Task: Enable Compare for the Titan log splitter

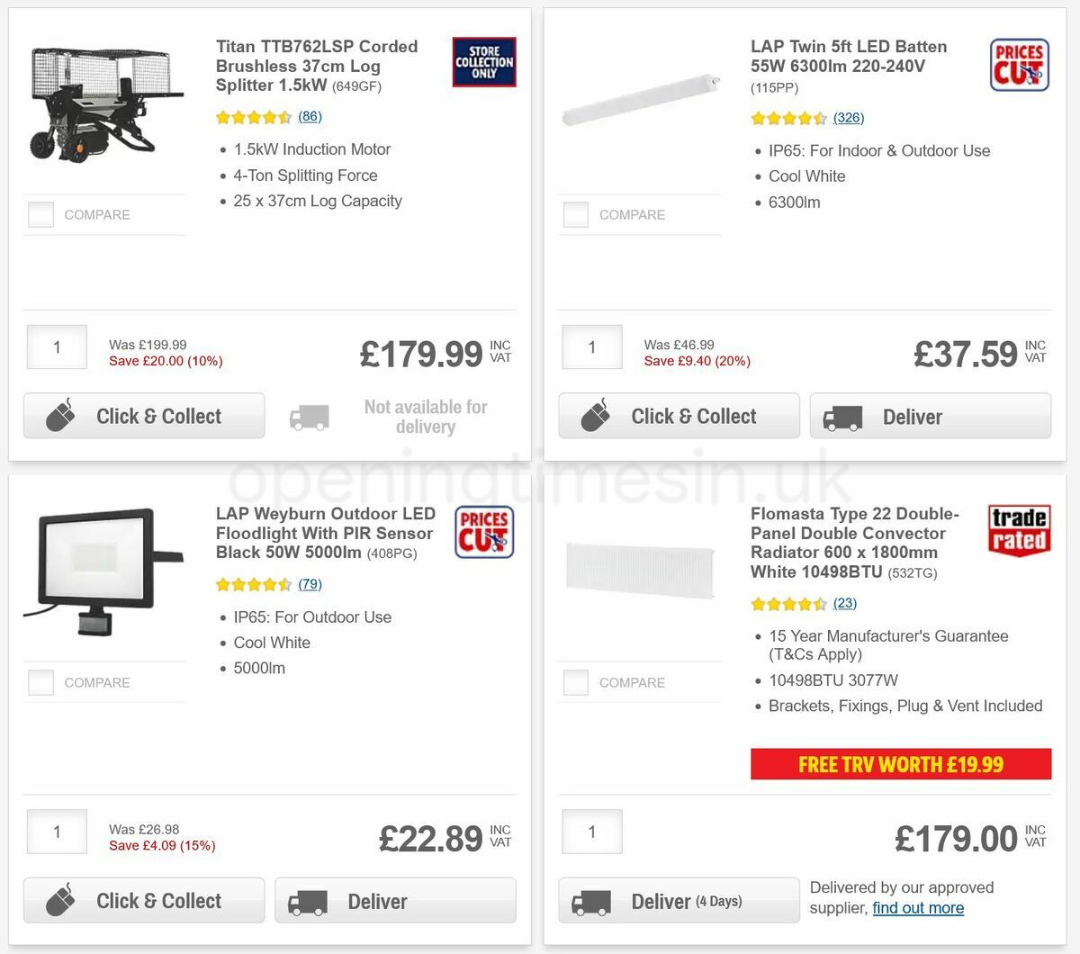Action: [40, 214]
